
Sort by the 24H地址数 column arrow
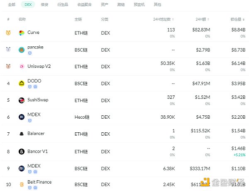click(x=173, y=19)
